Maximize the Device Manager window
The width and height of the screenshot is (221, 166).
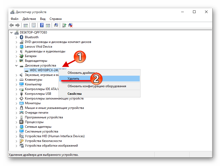[194, 12]
